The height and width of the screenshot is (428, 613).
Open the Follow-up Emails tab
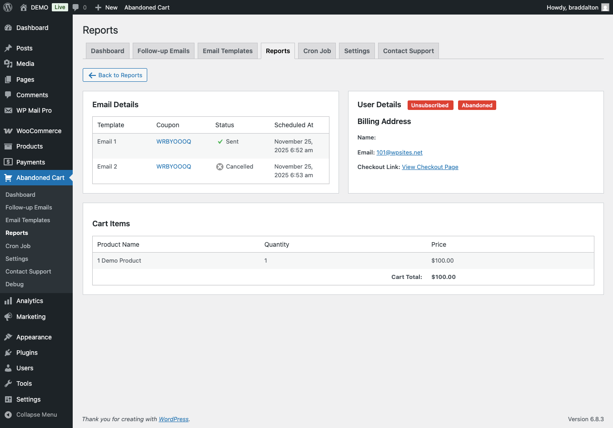164,51
